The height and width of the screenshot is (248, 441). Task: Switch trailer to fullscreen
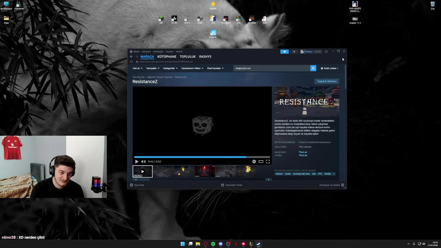tap(268, 162)
